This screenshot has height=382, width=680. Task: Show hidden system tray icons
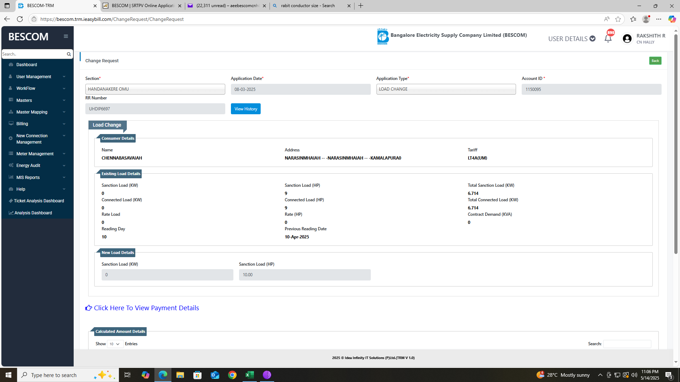coord(600,375)
